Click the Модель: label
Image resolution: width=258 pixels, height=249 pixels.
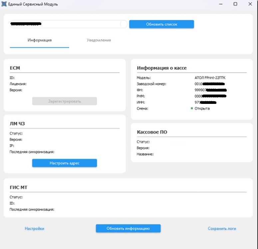point(143,78)
